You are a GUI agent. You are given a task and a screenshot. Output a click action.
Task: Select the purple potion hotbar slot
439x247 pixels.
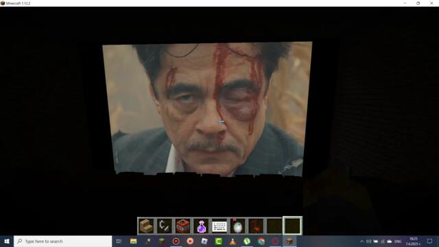(201, 226)
